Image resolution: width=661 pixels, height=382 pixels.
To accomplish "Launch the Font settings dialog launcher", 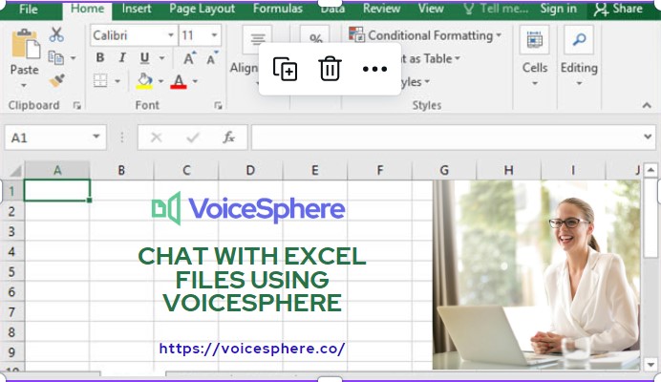I will click(218, 105).
